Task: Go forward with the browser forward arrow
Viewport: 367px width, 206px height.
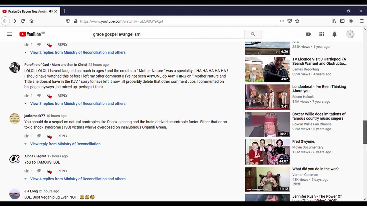Action: (x=14, y=21)
